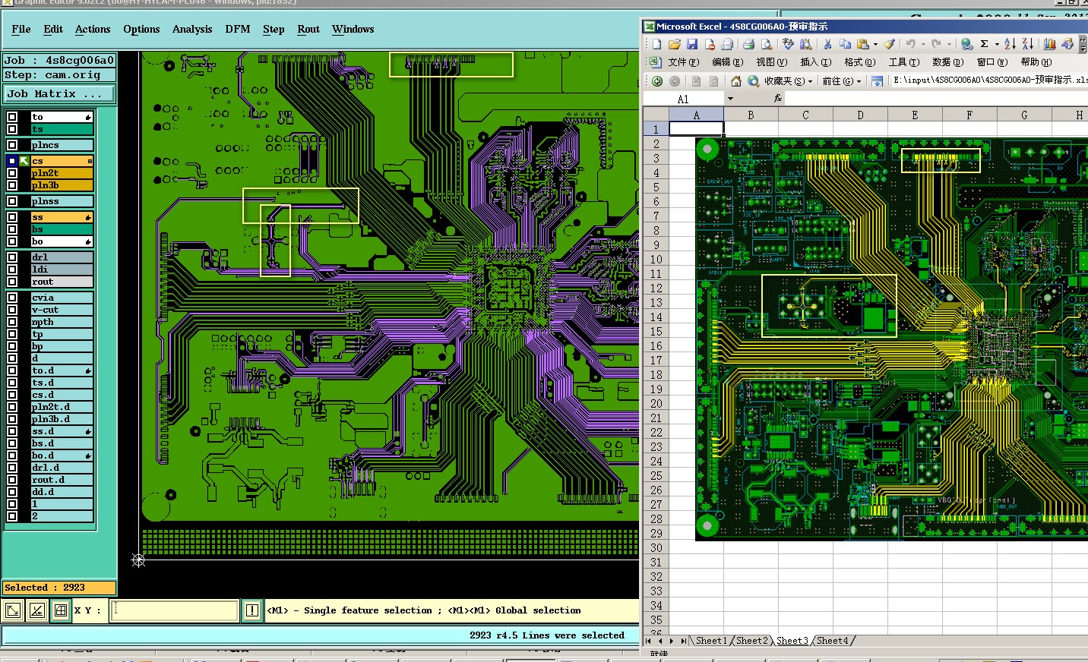Select Excel column C header
1088x662 pixels.
(805, 115)
